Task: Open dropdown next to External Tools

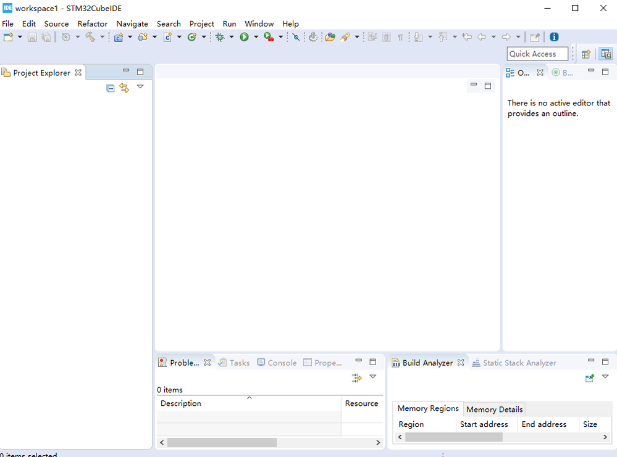Action: [280, 37]
